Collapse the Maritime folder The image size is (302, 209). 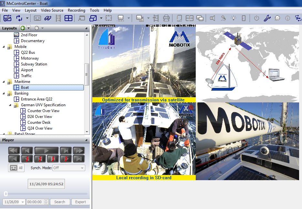4,82
